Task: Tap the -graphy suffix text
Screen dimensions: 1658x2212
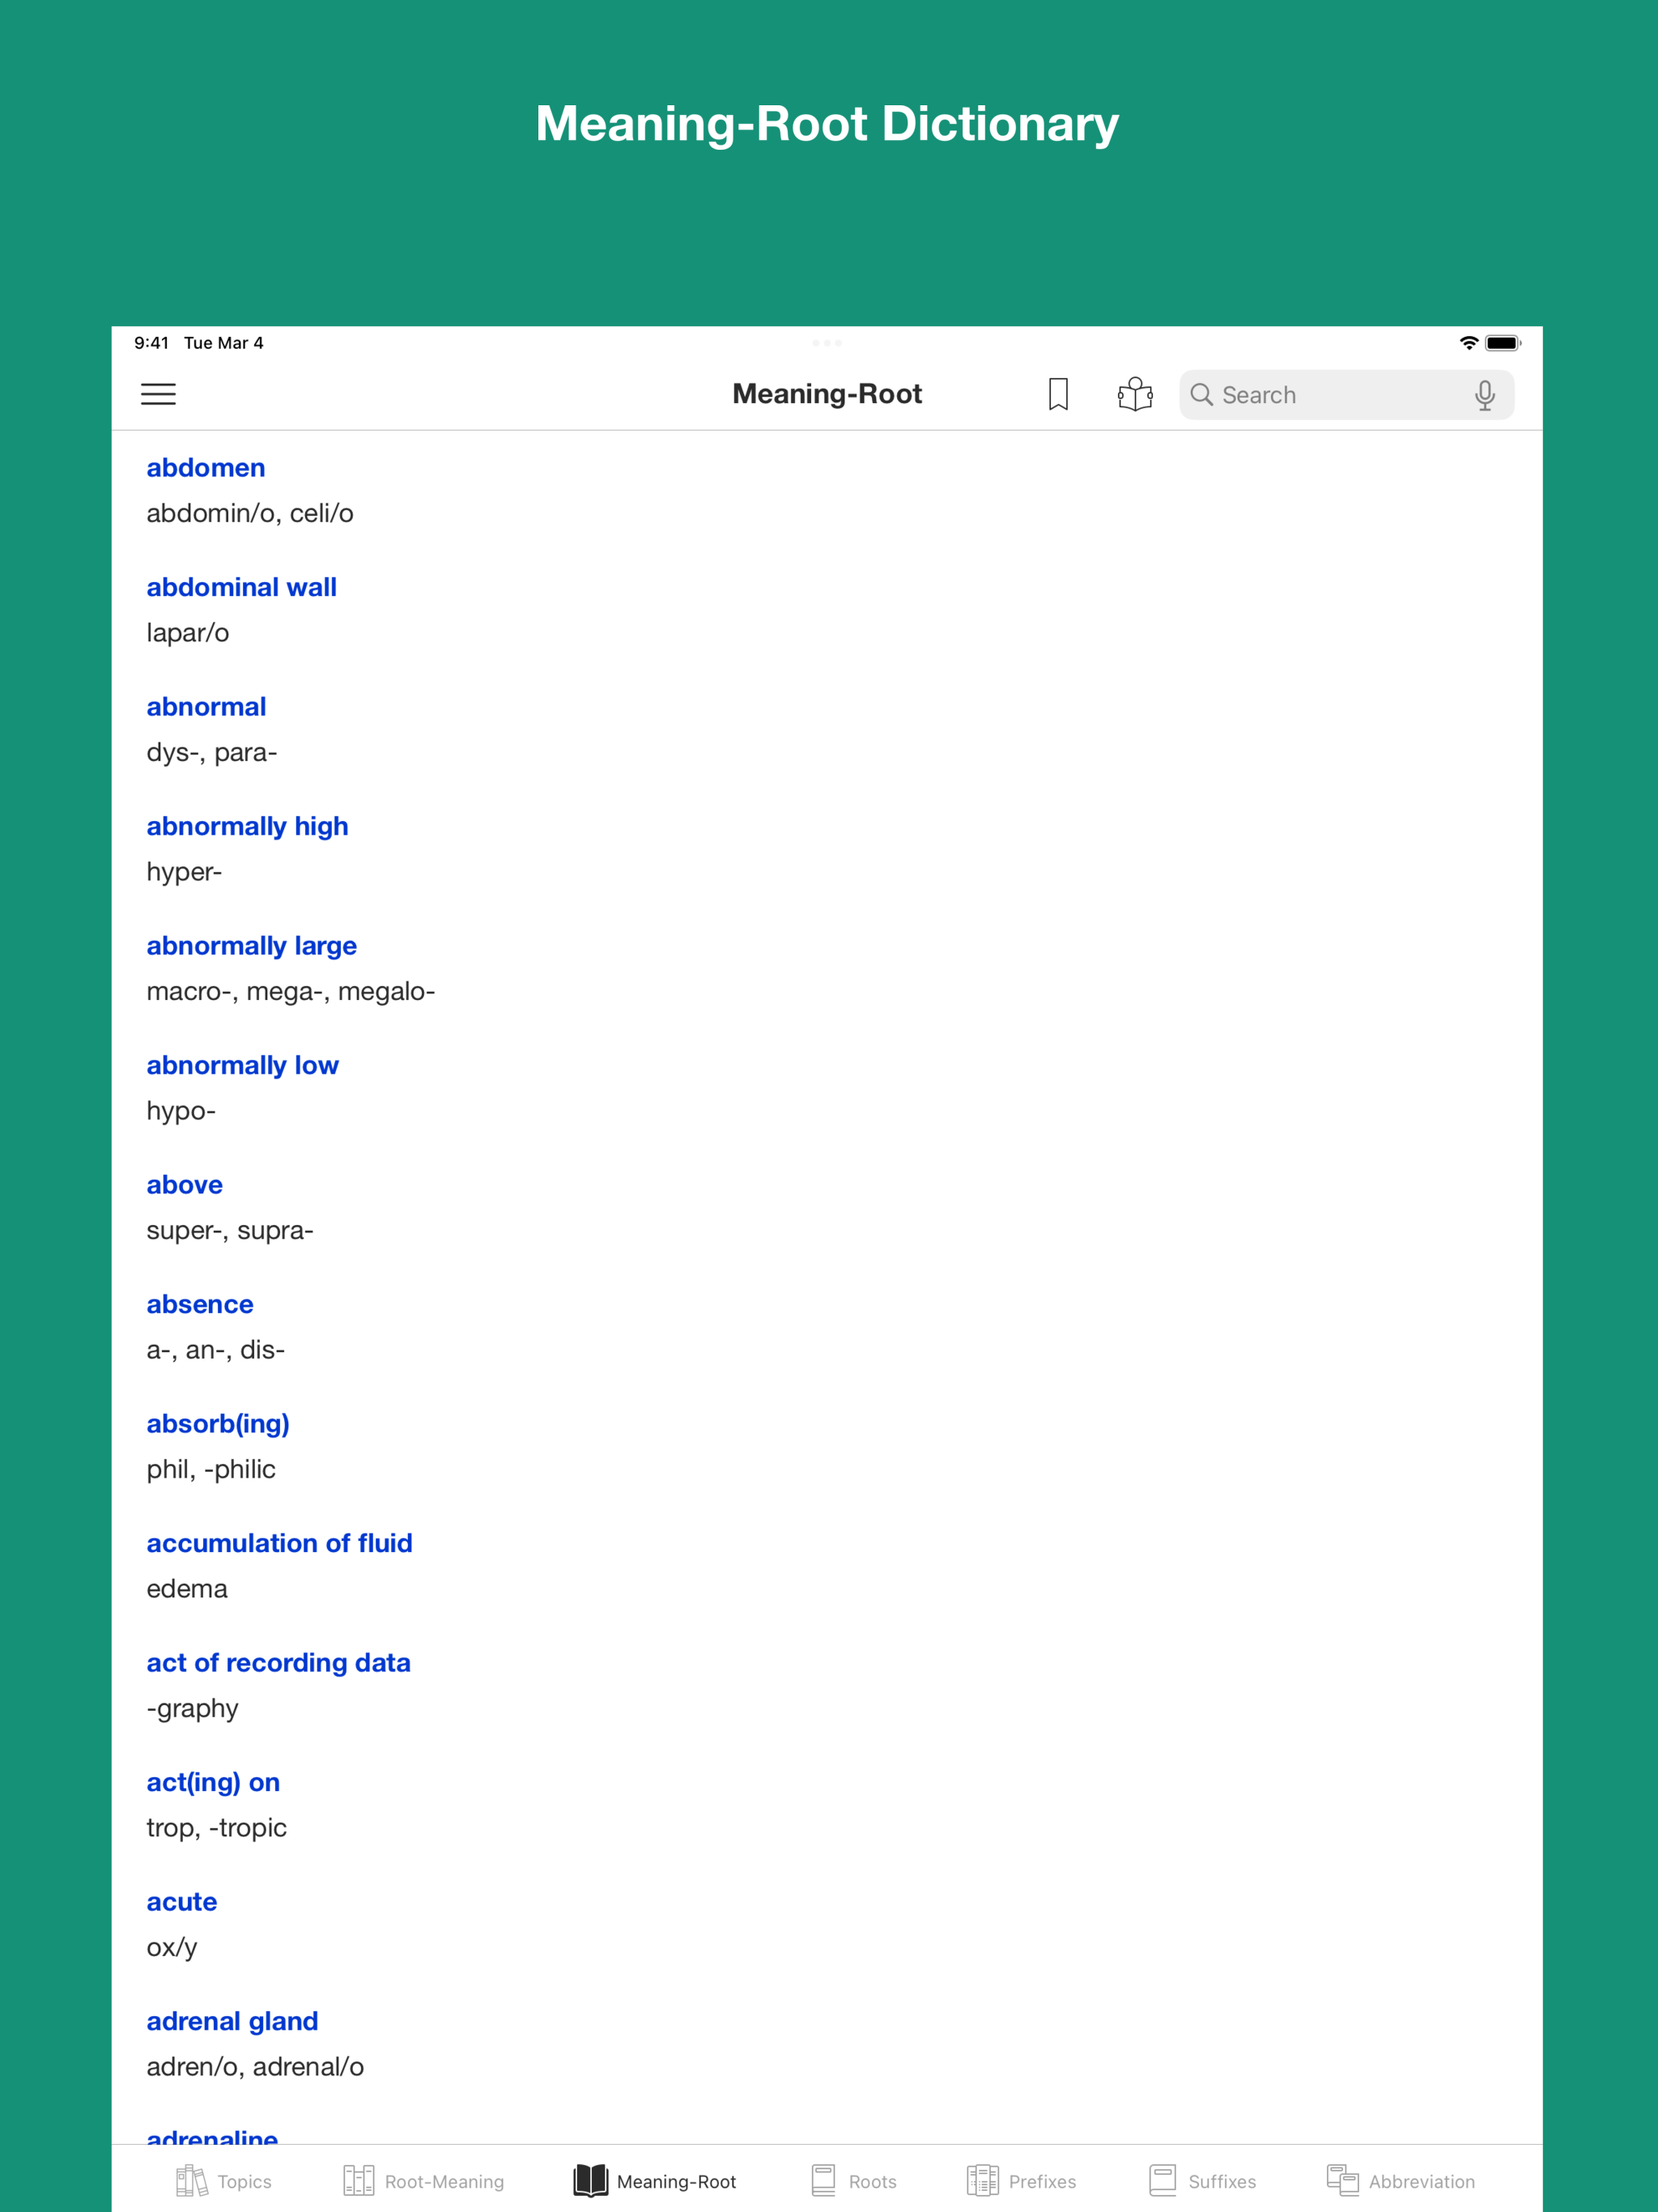Action: [x=192, y=1709]
